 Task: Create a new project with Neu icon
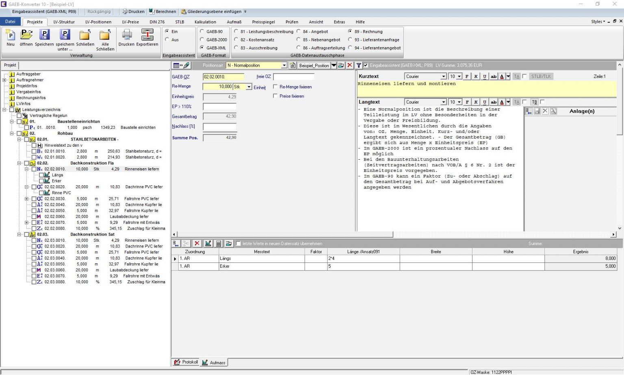tap(11, 35)
